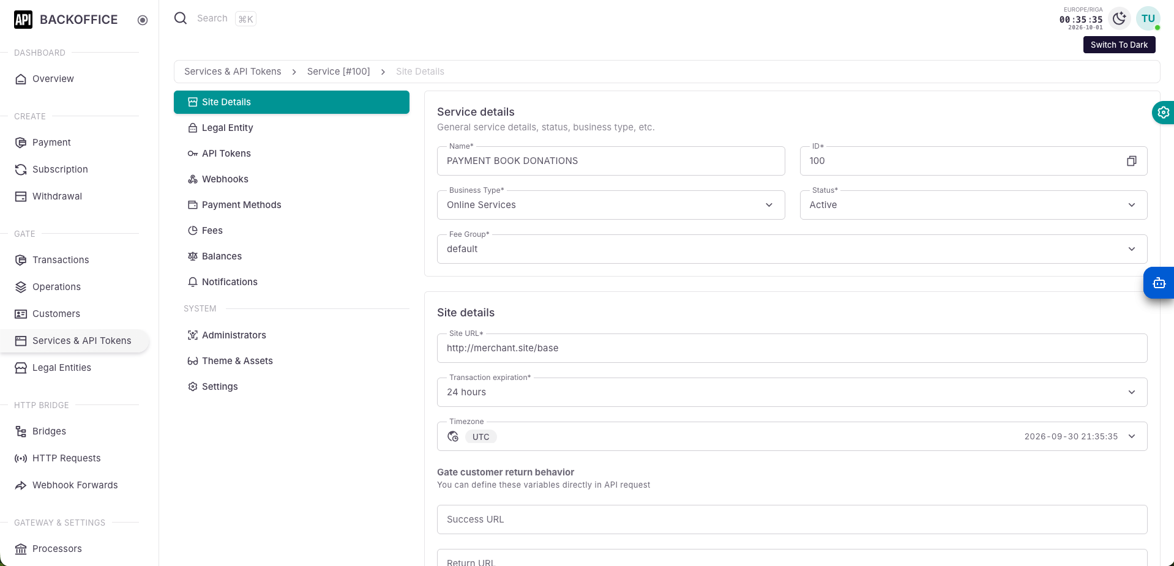
Task: Click into the Success URL field
Action: pyautogui.click(x=792, y=519)
